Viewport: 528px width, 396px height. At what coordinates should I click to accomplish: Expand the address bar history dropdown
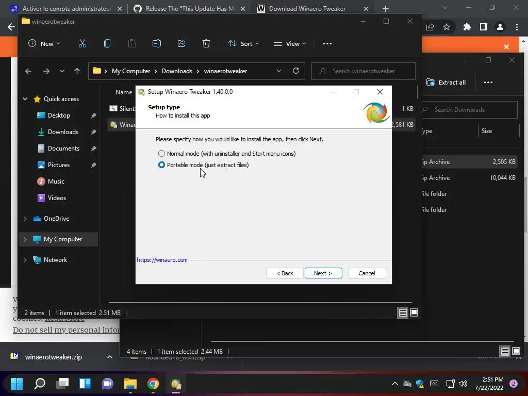279,71
